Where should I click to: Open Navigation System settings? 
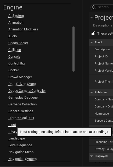tap(22, 159)
